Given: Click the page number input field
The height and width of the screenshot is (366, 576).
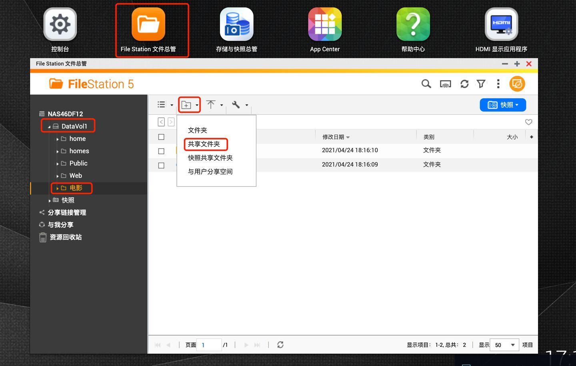Looking at the screenshot, I should tap(209, 345).
